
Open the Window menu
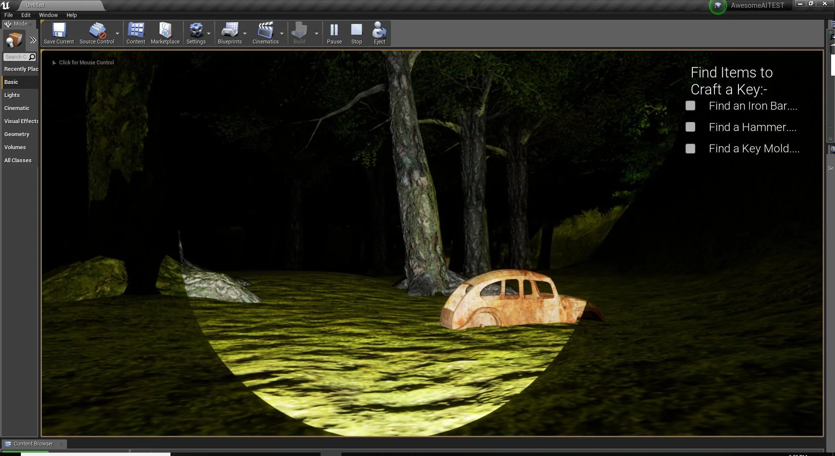48,15
